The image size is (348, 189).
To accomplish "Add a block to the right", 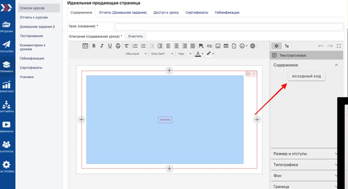I will [257, 120].
